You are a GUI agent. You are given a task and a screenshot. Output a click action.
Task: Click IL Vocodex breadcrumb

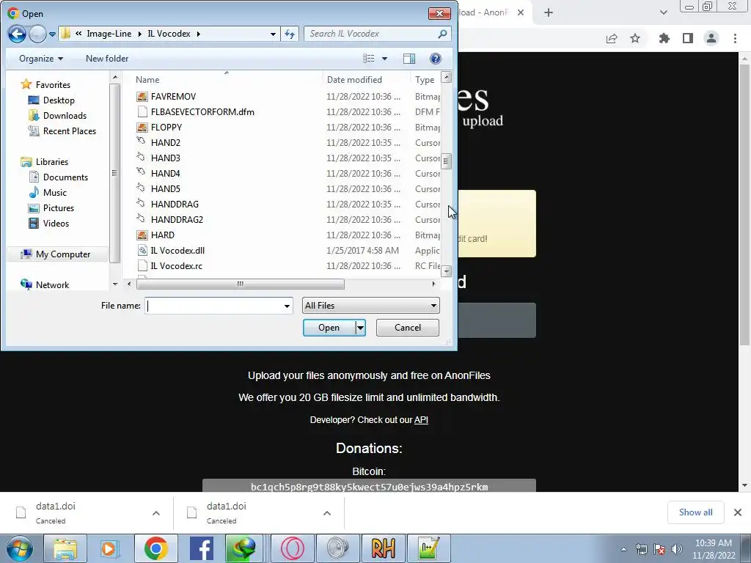pos(169,34)
